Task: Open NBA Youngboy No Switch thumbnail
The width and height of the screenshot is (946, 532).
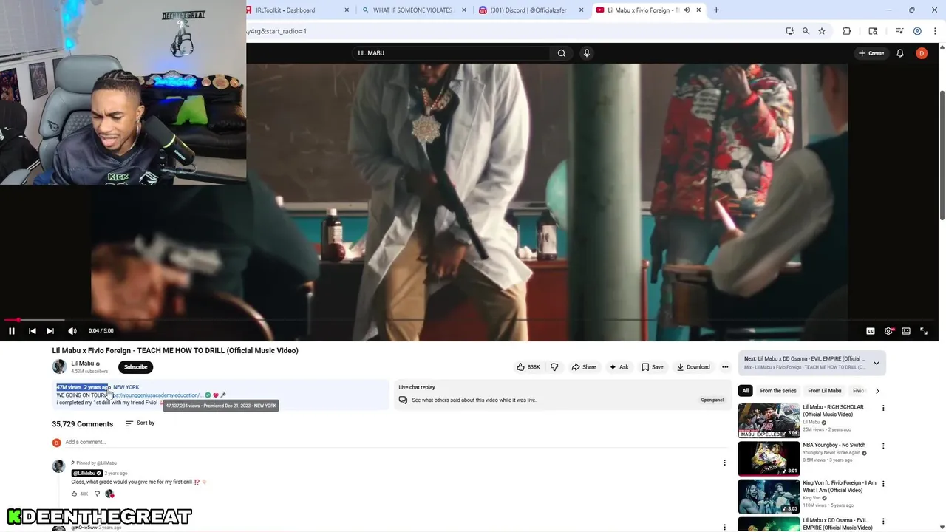Action: [x=769, y=458]
